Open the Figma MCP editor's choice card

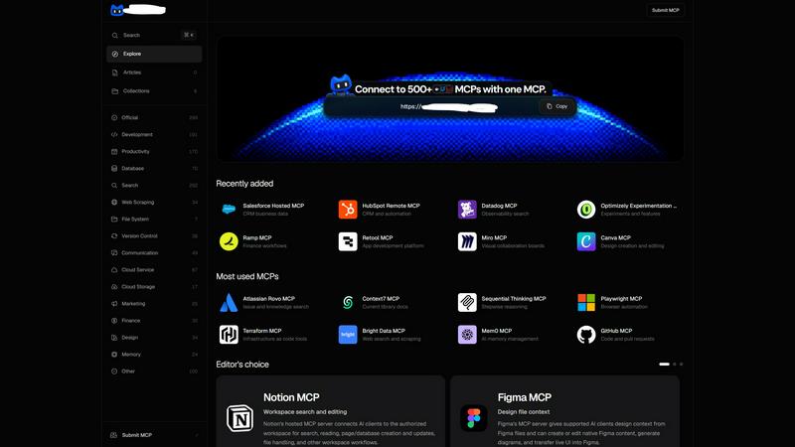point(564,411)
